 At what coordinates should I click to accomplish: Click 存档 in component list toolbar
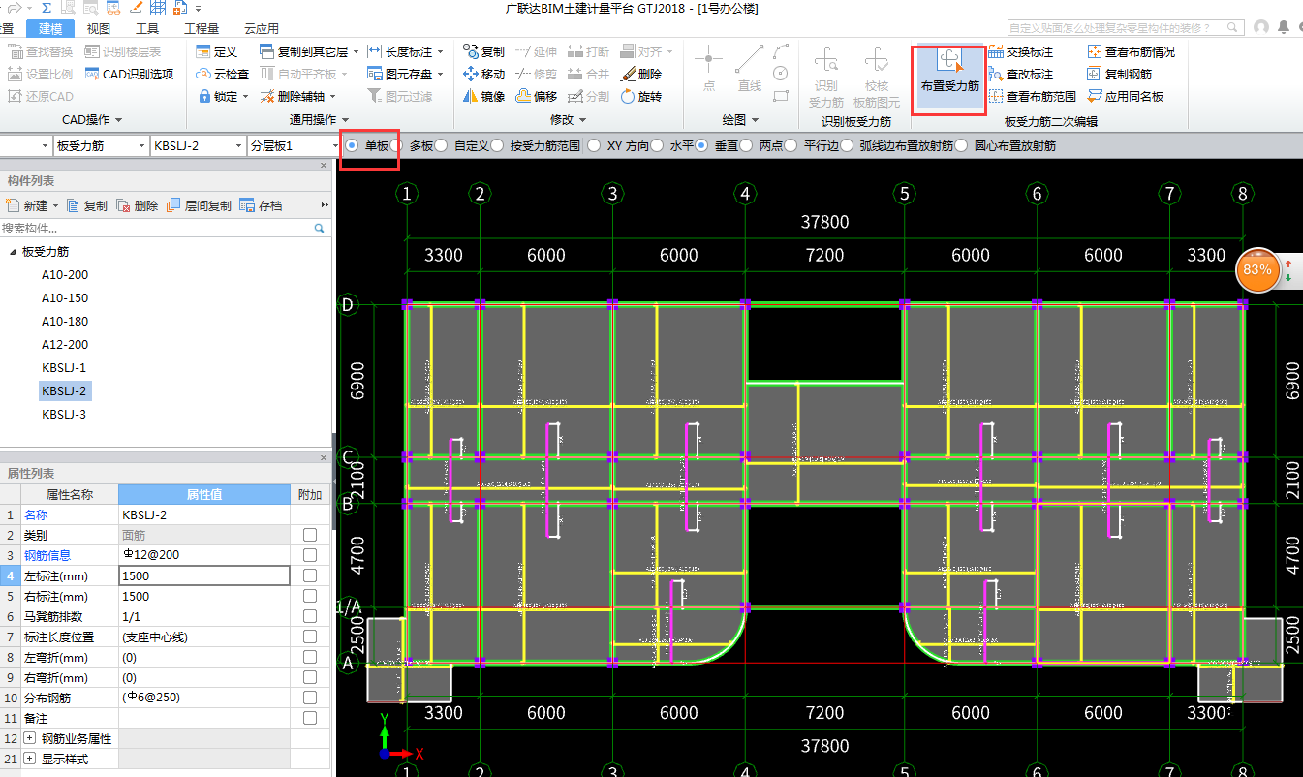[262, 205]
